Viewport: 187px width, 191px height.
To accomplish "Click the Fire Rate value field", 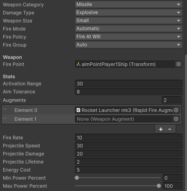I will 129,137.
